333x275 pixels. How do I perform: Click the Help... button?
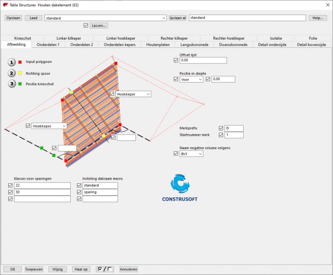[x=317, y=18]
